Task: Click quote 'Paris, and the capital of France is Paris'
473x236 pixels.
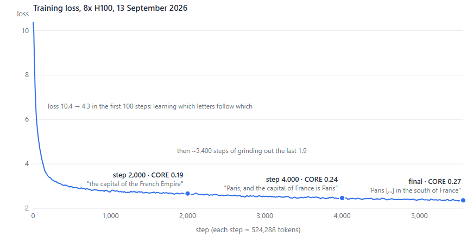Action: click(x=281, y=188)
